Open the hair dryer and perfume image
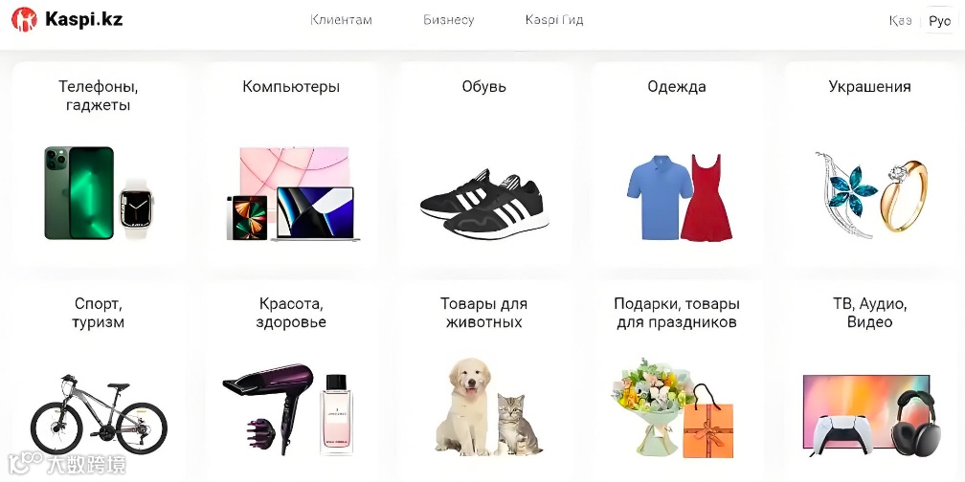 [x=288, y=409]
